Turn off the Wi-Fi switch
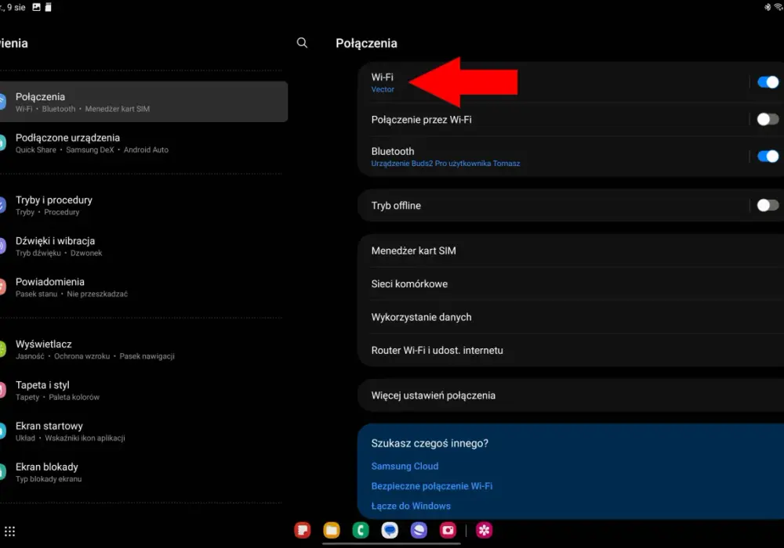Screen dimensions: 784x548 pyautogui.click(x=768, y=82)
